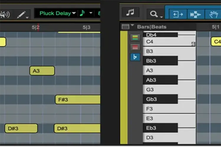Play the Ab3 piano key
This screenshot has height=147, width=221.
click(160, 80)
